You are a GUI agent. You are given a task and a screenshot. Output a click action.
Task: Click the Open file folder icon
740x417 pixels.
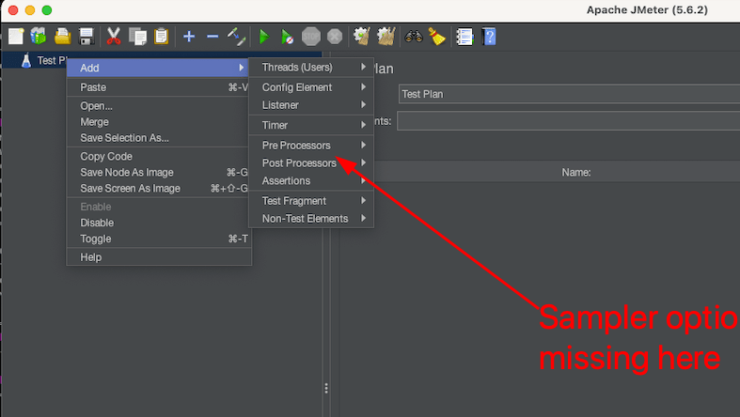62,37
